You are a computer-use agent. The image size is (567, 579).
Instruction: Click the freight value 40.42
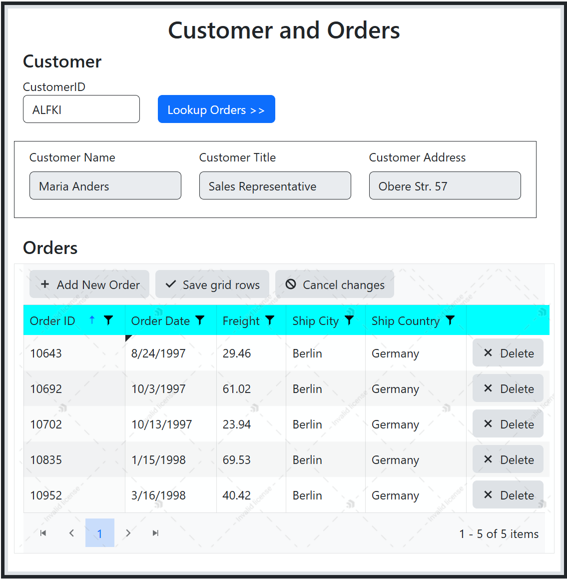coord(236,495)
